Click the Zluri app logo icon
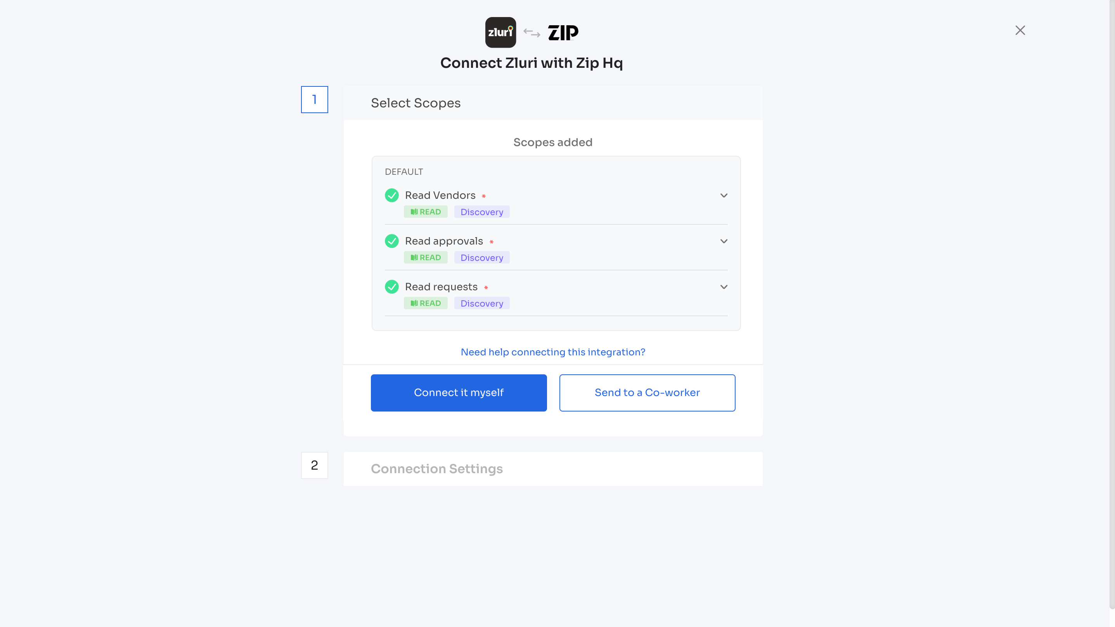 coord(500,32)
